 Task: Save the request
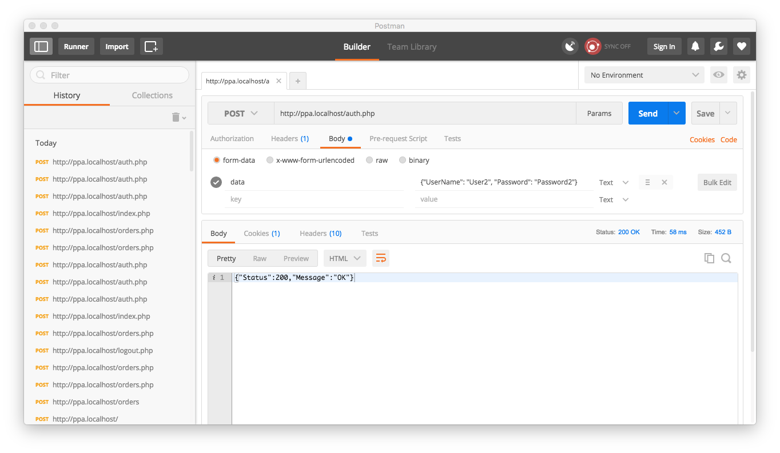[x=705, y=113]
